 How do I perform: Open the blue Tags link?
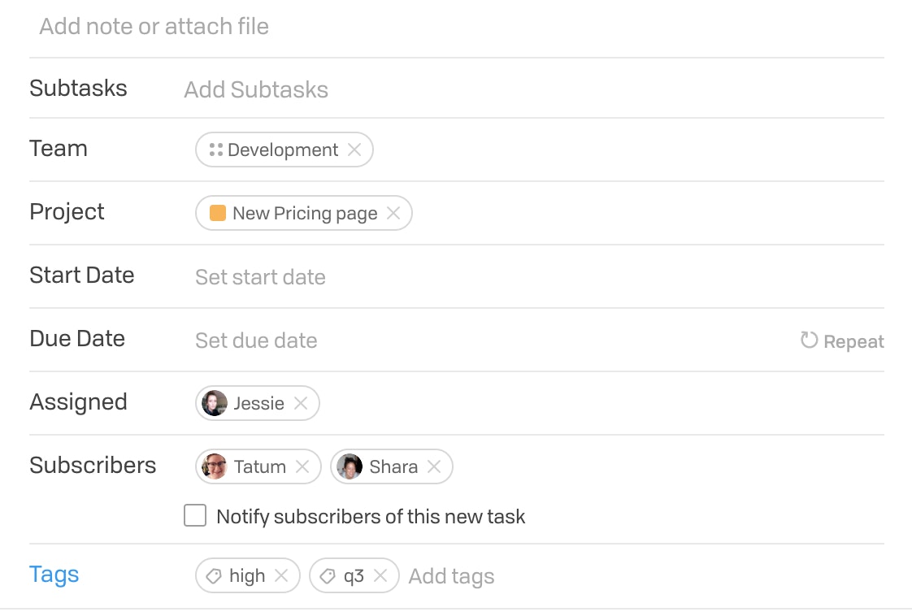tap(54, 575)
